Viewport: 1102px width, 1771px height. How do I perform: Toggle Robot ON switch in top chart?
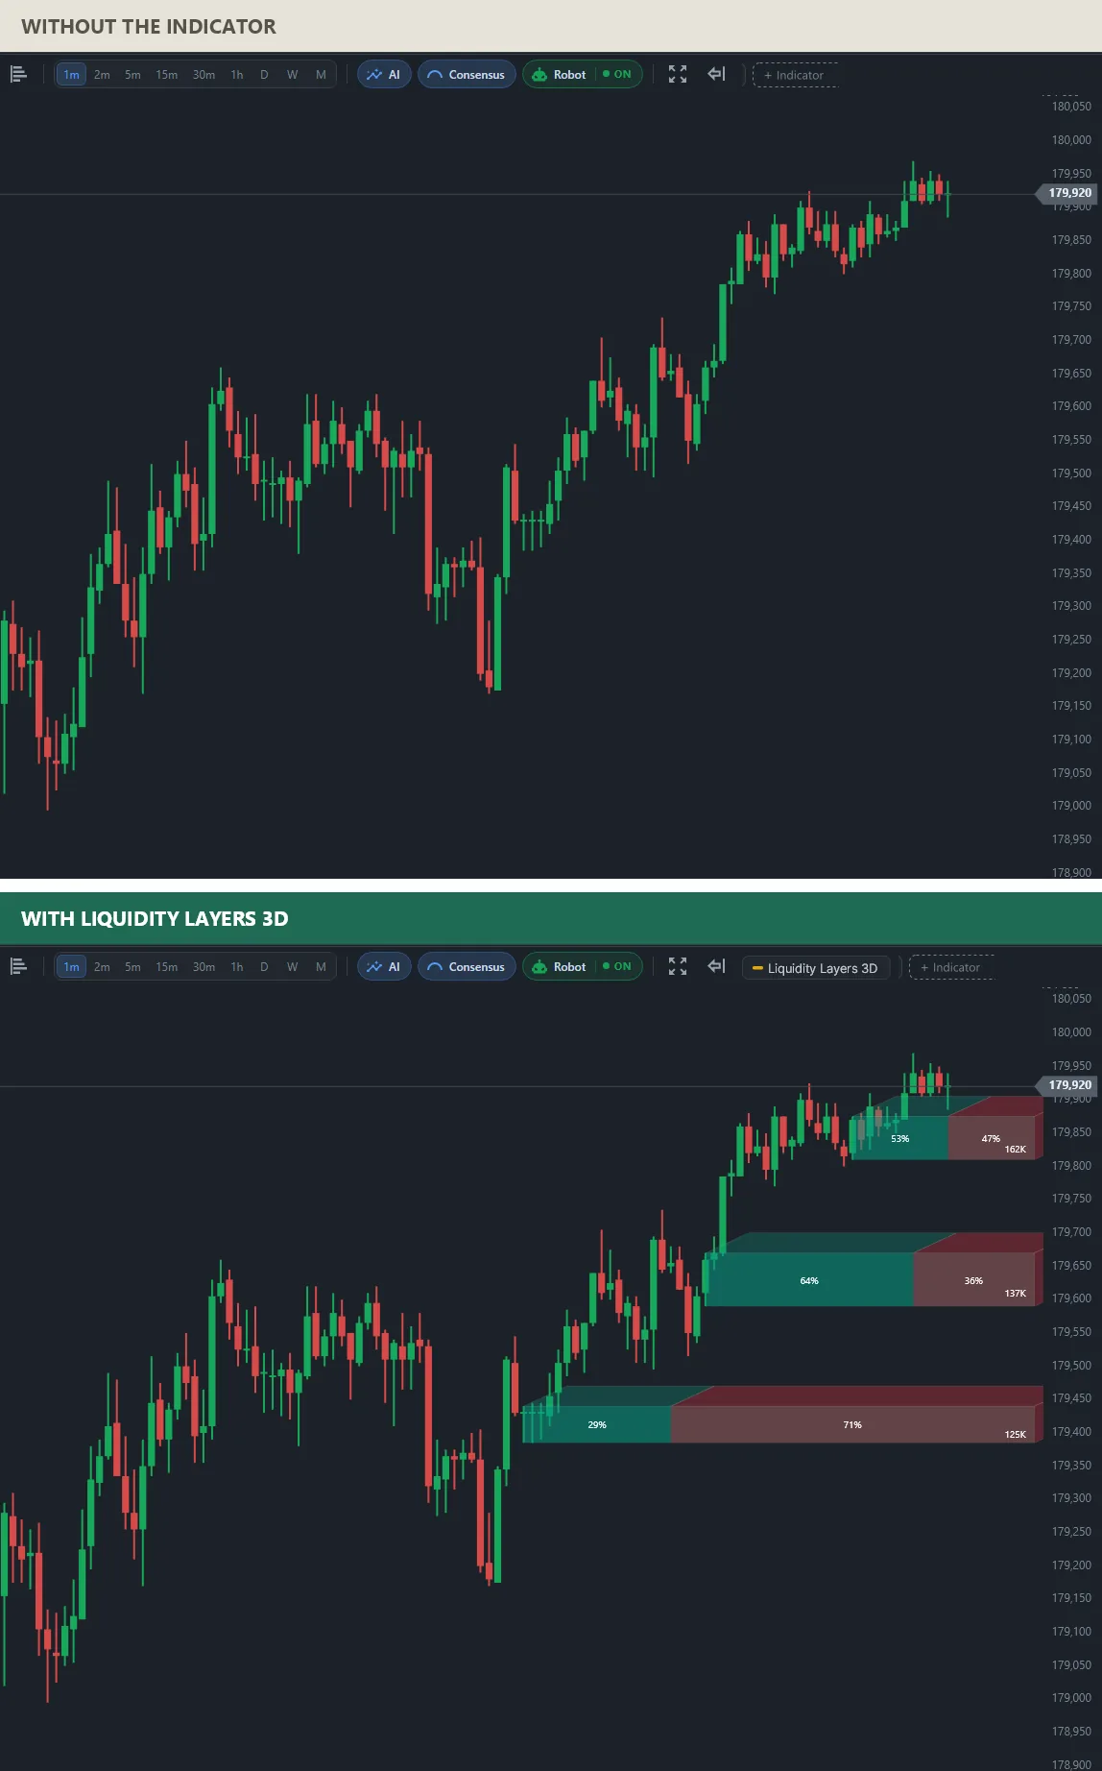[617, 74]
